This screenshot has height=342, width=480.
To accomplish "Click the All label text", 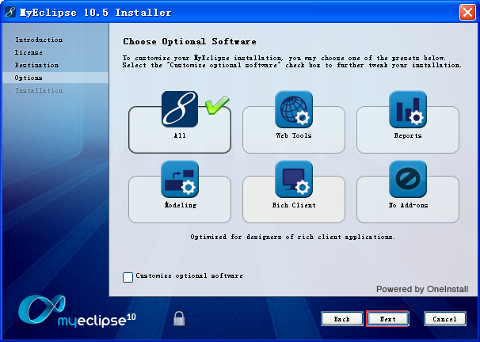I will [x=180, y=135].
